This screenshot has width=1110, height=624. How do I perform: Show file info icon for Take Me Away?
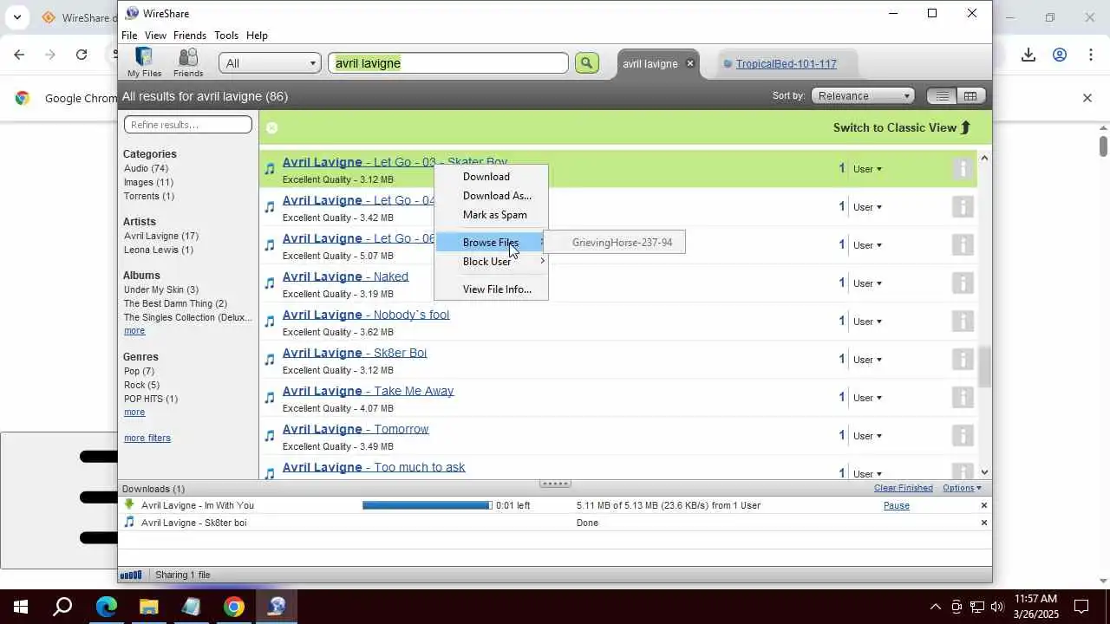coord(963,398)
